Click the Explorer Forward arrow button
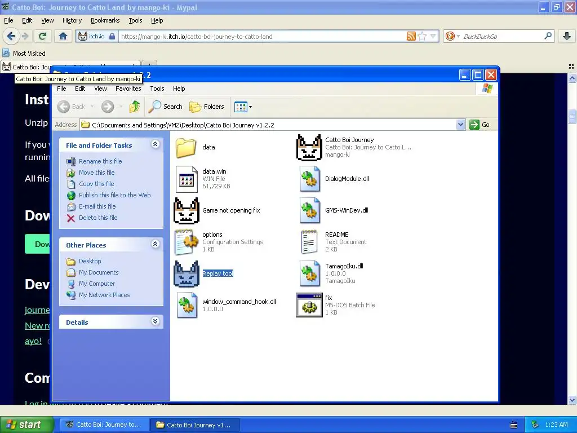 pos(108,107)
